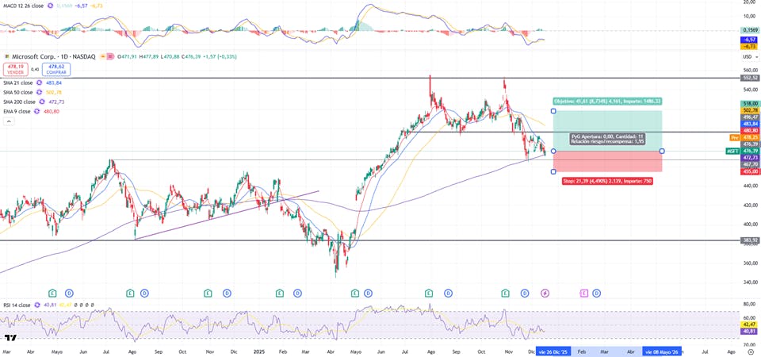Open earnings marker above Feb 2025

(280, 293)
